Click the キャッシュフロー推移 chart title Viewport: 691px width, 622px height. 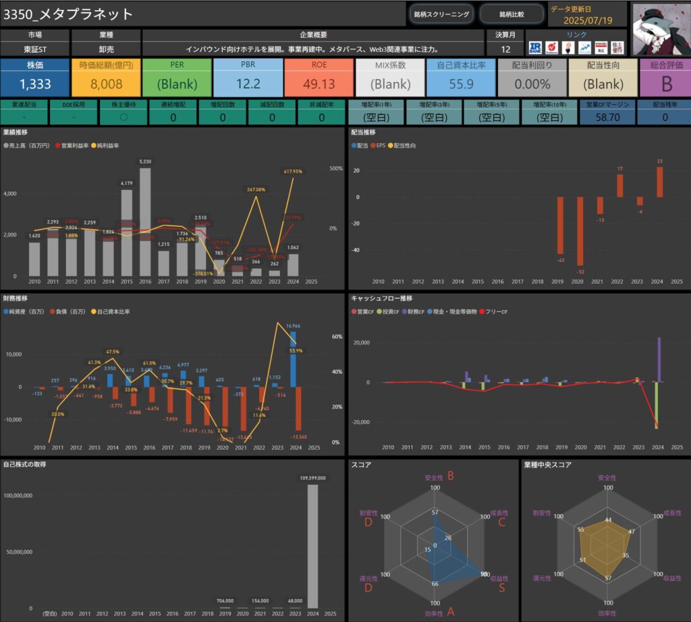coord(382,299)
